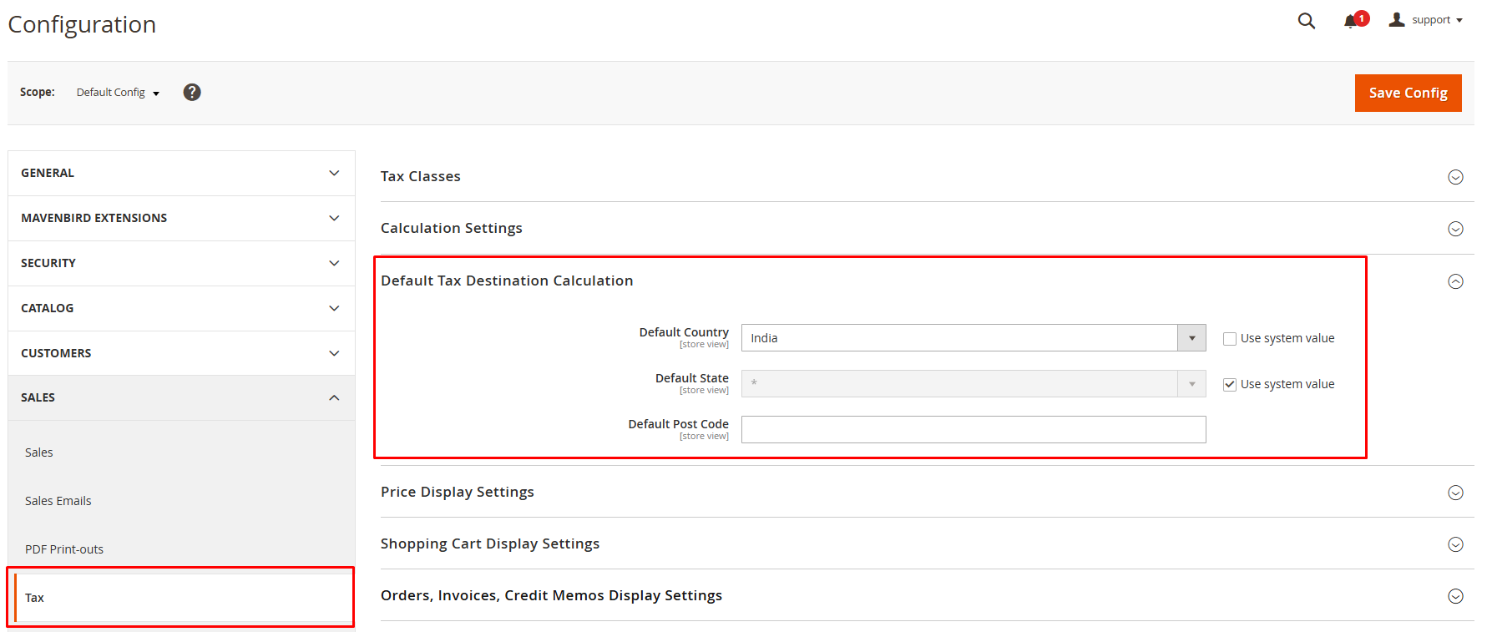Expand Orders, Invoices, Credit Memos chevron
Viewport: 1492px width, 632px height.
coord(1455,596)
